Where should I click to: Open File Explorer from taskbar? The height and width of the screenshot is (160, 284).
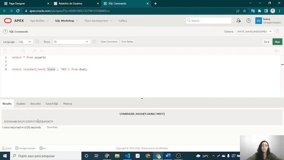(117, 156)
